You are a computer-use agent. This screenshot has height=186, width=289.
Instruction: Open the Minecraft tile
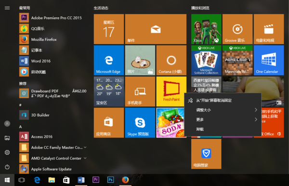(x=237, y=61)
